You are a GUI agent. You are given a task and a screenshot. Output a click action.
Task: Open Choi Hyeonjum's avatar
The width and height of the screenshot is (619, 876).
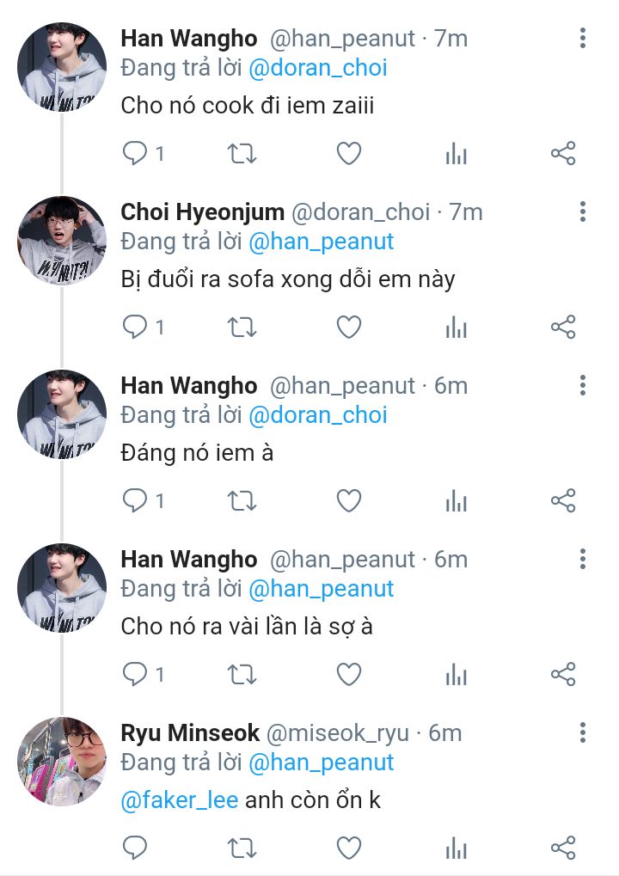(62, 240)
